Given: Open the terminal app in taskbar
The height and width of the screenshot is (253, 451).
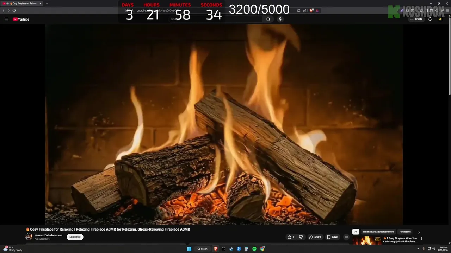Looking at the screenshot, I should click(x=223, y=249).
